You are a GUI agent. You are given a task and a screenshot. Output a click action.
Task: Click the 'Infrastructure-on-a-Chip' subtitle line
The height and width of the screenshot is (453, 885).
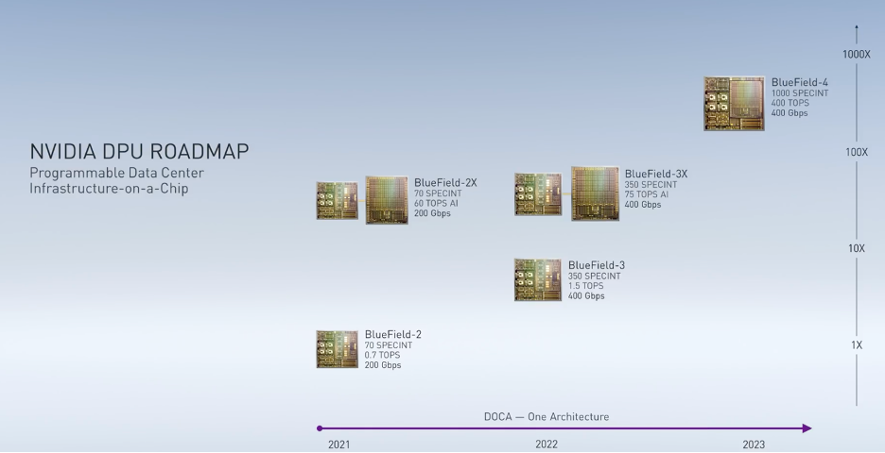(x=109, y=188)
